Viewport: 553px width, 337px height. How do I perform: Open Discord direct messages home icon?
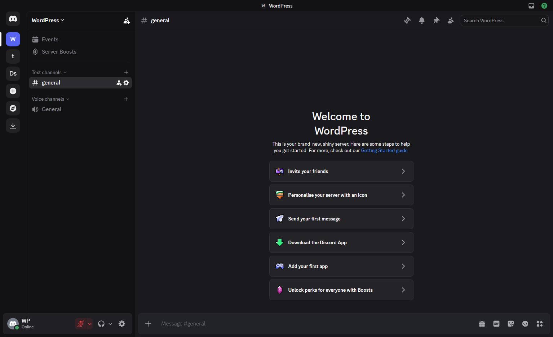click(x=13, y=19)
